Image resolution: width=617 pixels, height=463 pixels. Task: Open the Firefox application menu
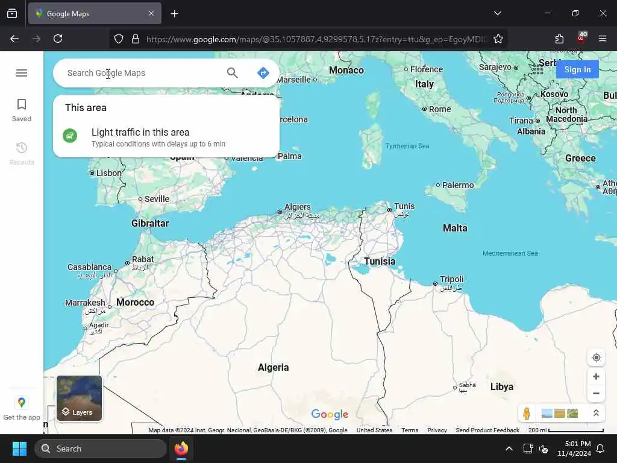pos(603,39)
